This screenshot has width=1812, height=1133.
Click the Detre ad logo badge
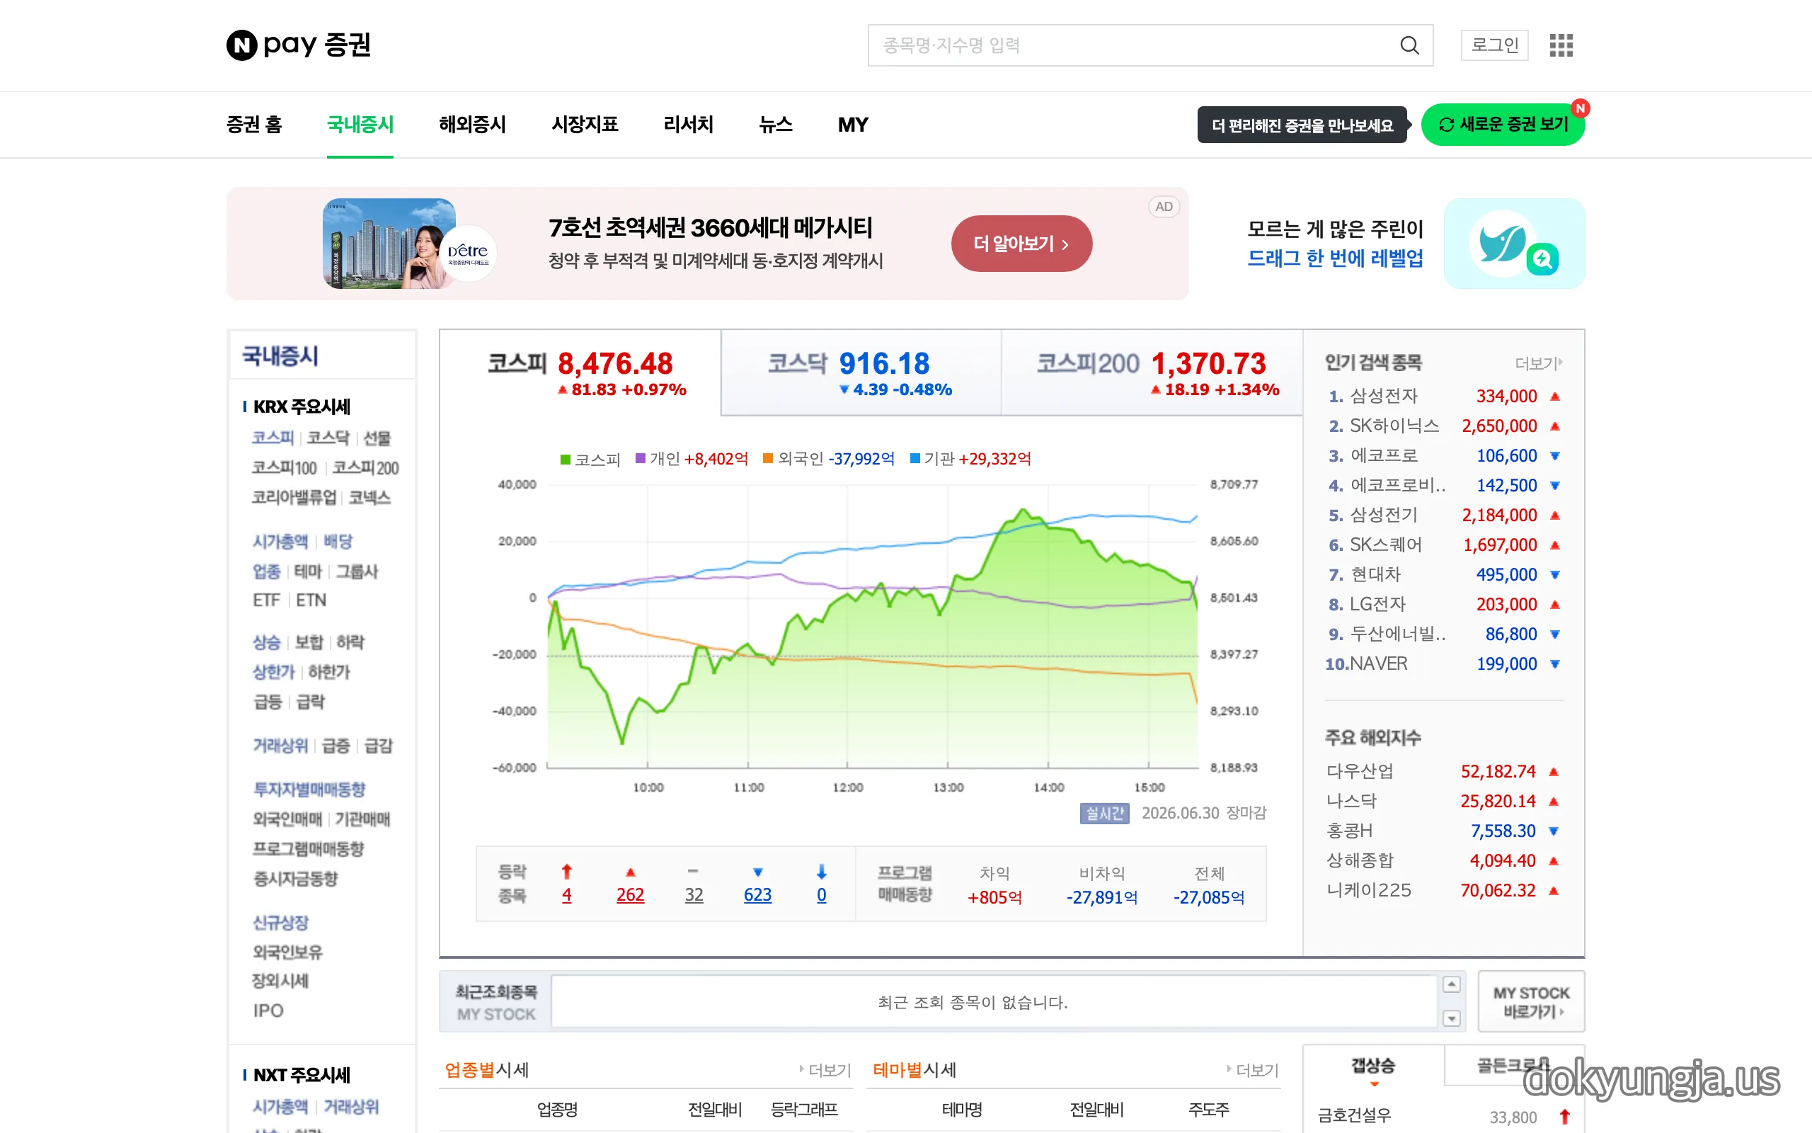pos(468,254)
